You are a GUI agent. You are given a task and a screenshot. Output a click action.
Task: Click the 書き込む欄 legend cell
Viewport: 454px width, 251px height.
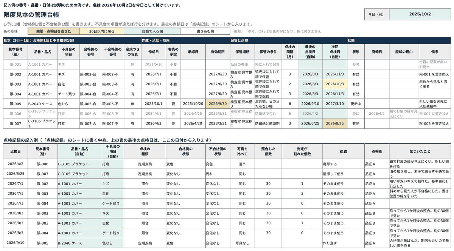205,31
